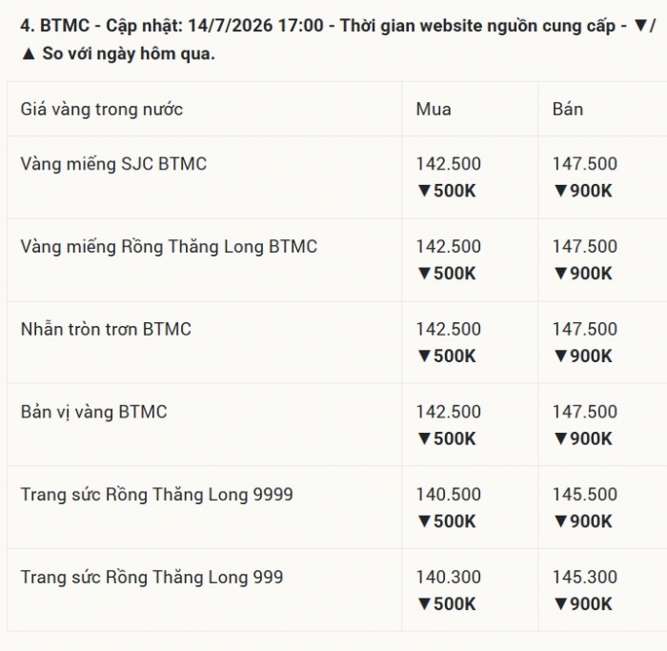The width and height of the screenshot is (667, 651).
Task: Click down-arrow 500K in Bản vị vàng row
Action: [446, 438]
